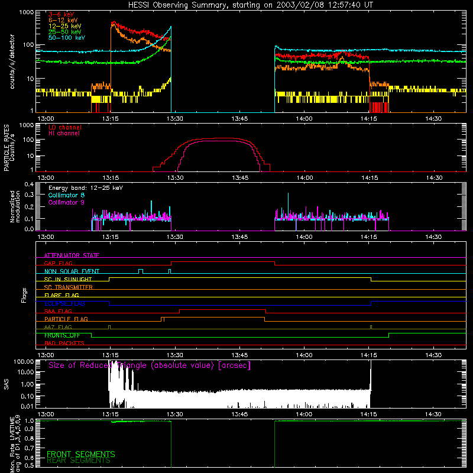This screenshot has height=473, width=473.
Task: Click the 0.7 y-axis value on the livetime plot
Action: [x=29, y=448]
